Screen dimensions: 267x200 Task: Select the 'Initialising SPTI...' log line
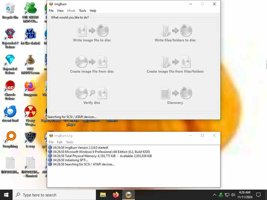pos(70,160)
